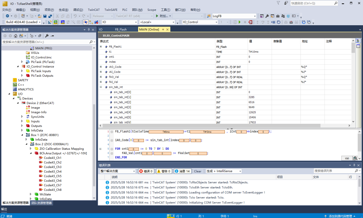This screenshot has width=363, height=218.
Task: Toggle breakpoint on code line 1
Action: tap(112, 132)
